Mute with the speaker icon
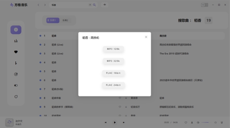 (198, 123)
